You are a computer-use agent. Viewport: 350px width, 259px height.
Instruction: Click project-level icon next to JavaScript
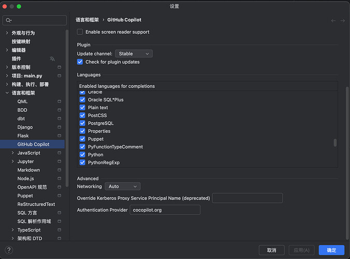(x=60, y=153)
